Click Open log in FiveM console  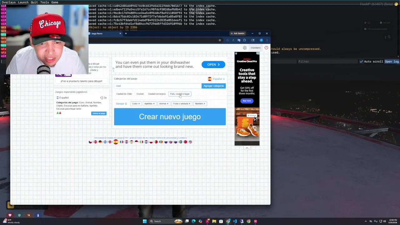coord(392,62)
